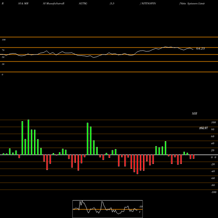Click the RSI value label 64.23
The height and width of the screenshot is (218, 218).
201,49
